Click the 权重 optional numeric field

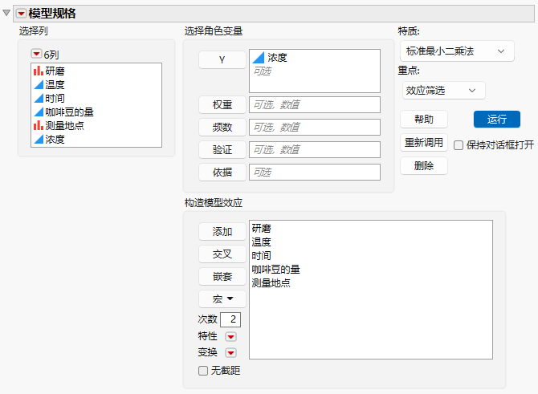click(x=315, y=104)
